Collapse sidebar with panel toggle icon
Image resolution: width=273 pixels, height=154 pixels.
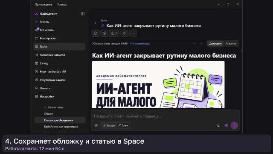point(83,14)
